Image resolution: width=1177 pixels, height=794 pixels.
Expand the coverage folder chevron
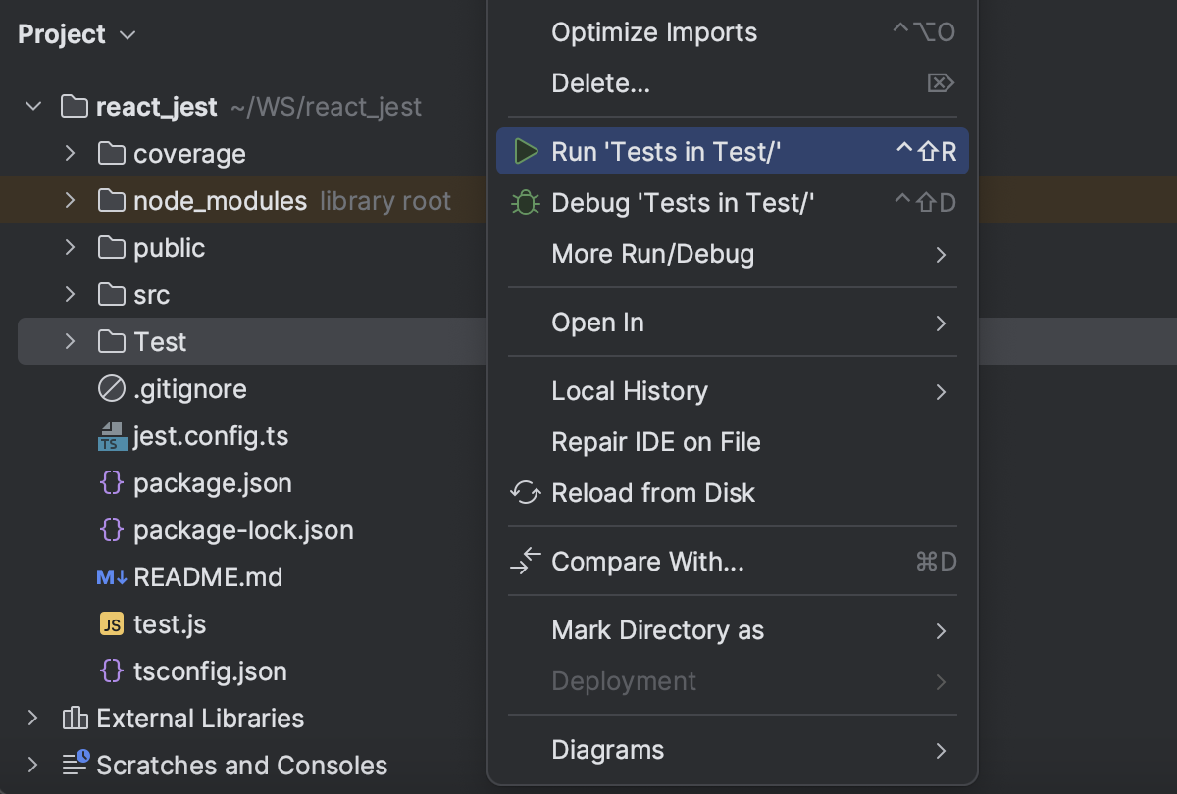click(69, 153)
